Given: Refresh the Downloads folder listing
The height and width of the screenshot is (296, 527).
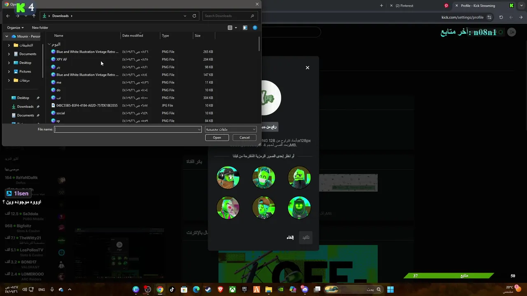Looking at the screenshot, I should (194, 16).
